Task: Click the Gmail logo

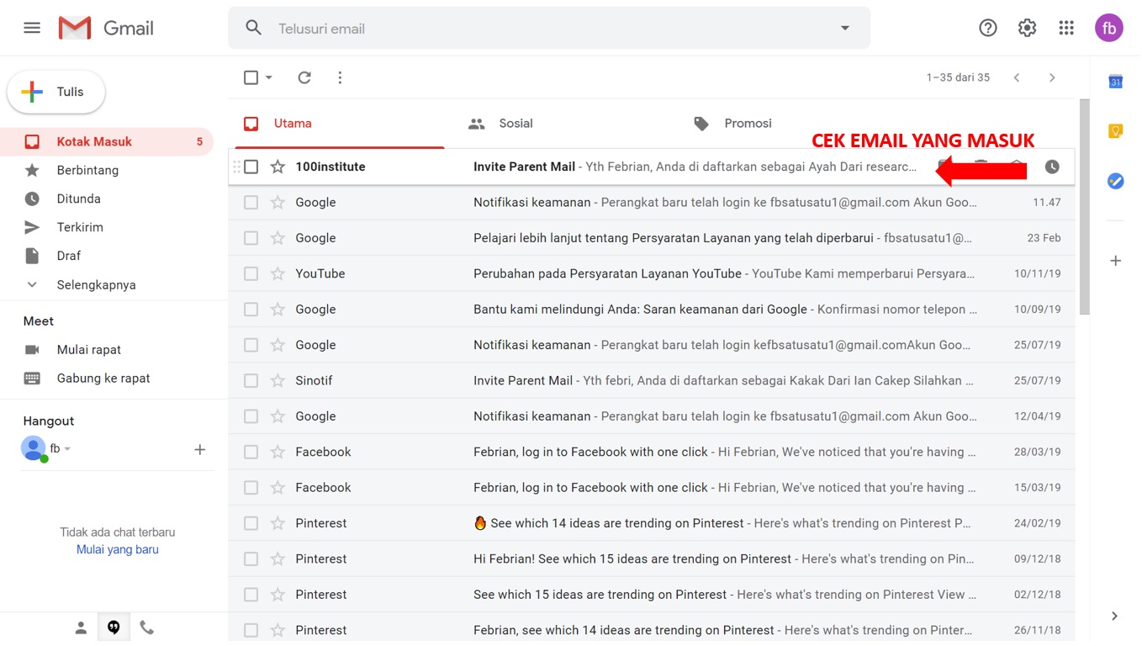Action: 106,28
